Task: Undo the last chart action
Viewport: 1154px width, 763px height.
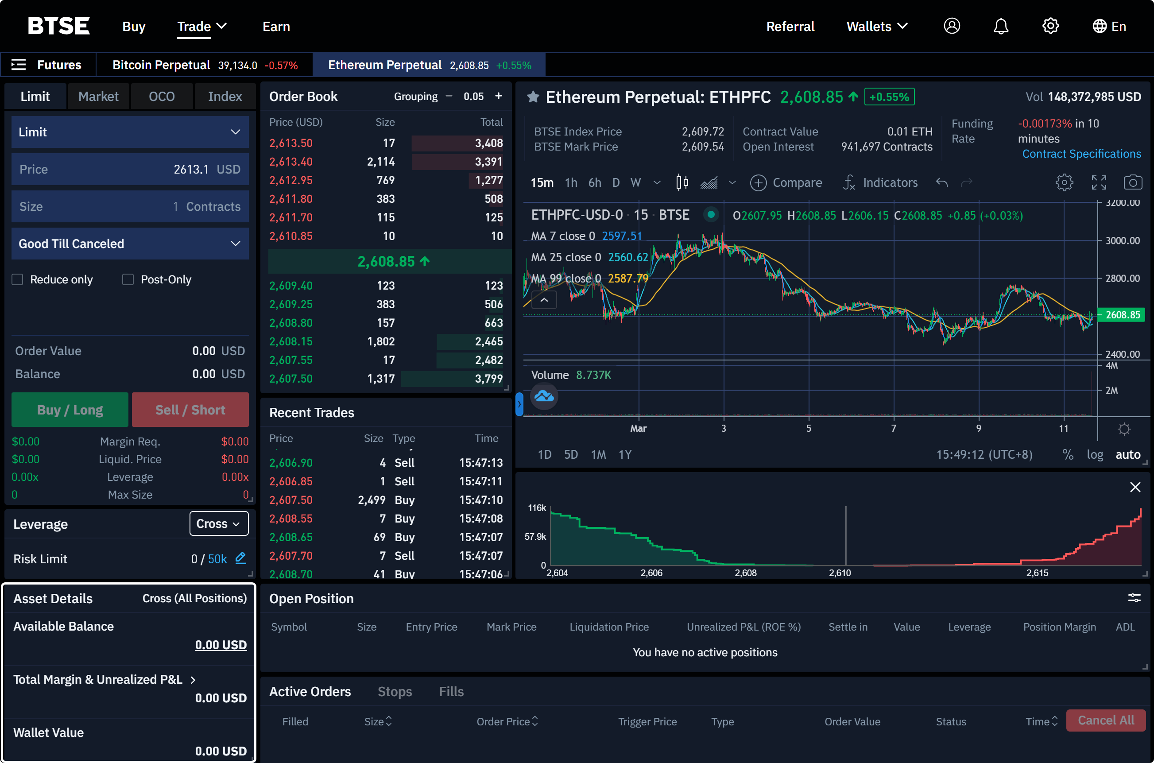Action: click(942, 182)
